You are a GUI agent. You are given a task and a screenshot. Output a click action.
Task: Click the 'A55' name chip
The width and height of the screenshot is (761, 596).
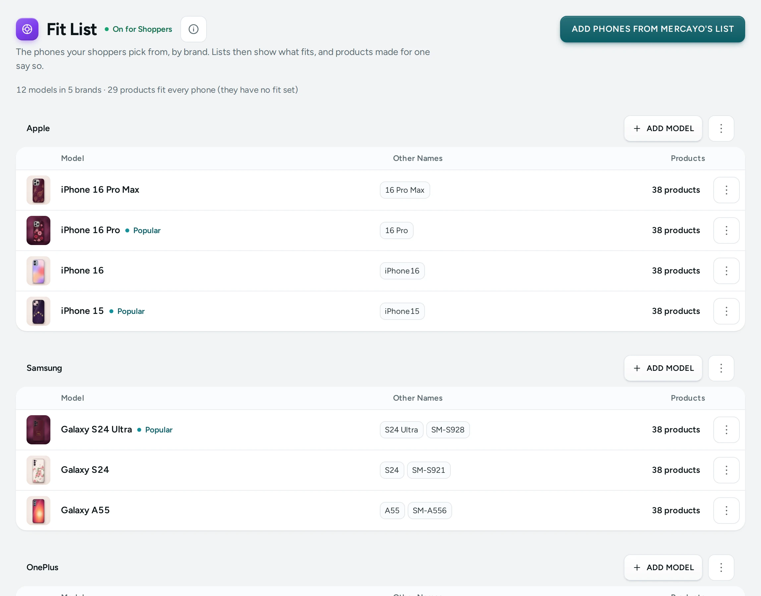coord(392,511)
